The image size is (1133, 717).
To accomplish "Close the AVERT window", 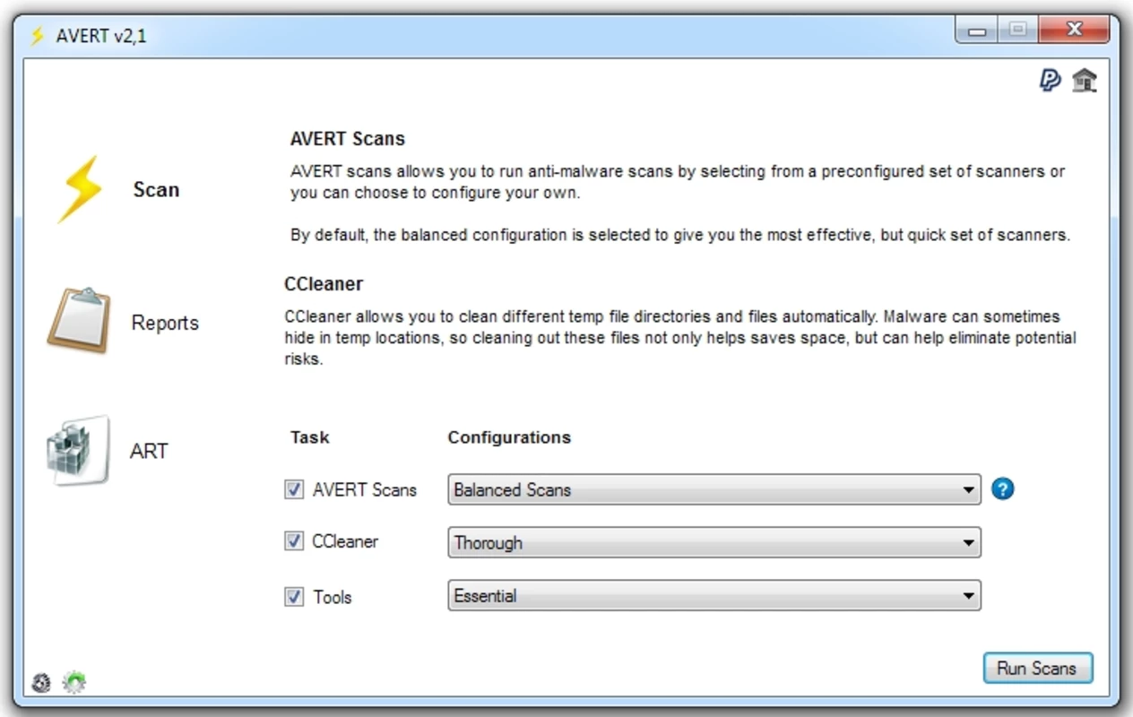I will [x=1073, y=31].
